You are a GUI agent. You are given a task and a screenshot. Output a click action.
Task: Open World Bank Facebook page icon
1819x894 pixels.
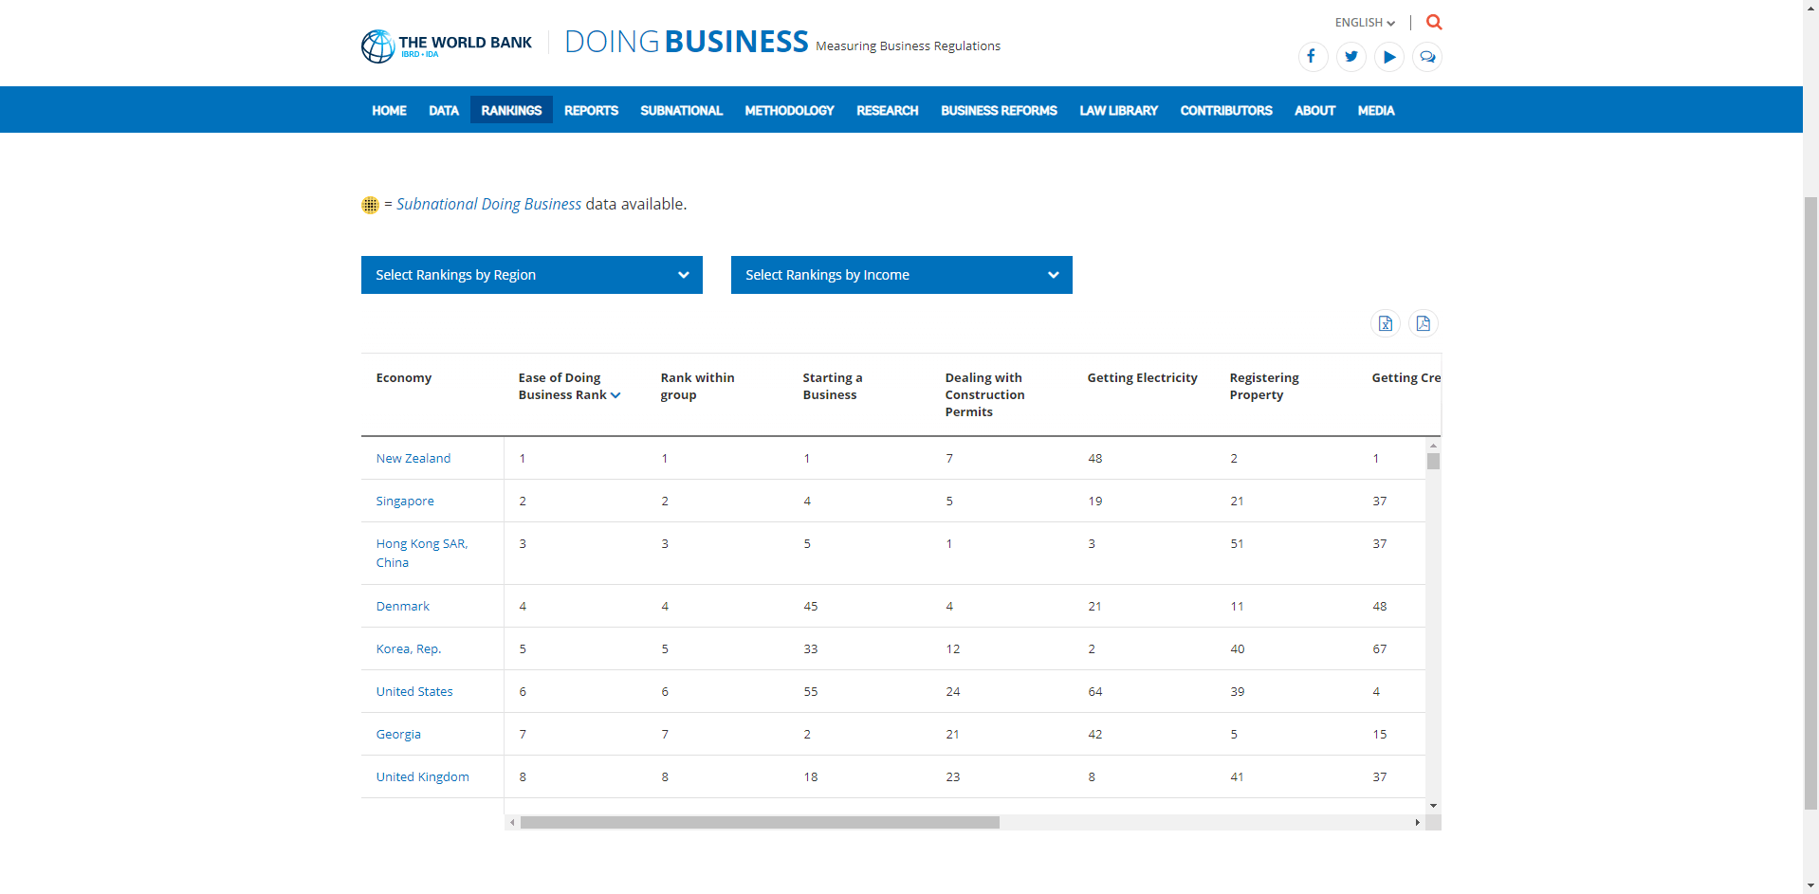(1313, 57)
